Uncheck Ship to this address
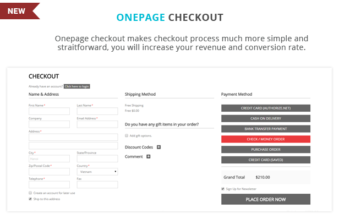Viewport: 339px width, 224px height. pos(30,199)
